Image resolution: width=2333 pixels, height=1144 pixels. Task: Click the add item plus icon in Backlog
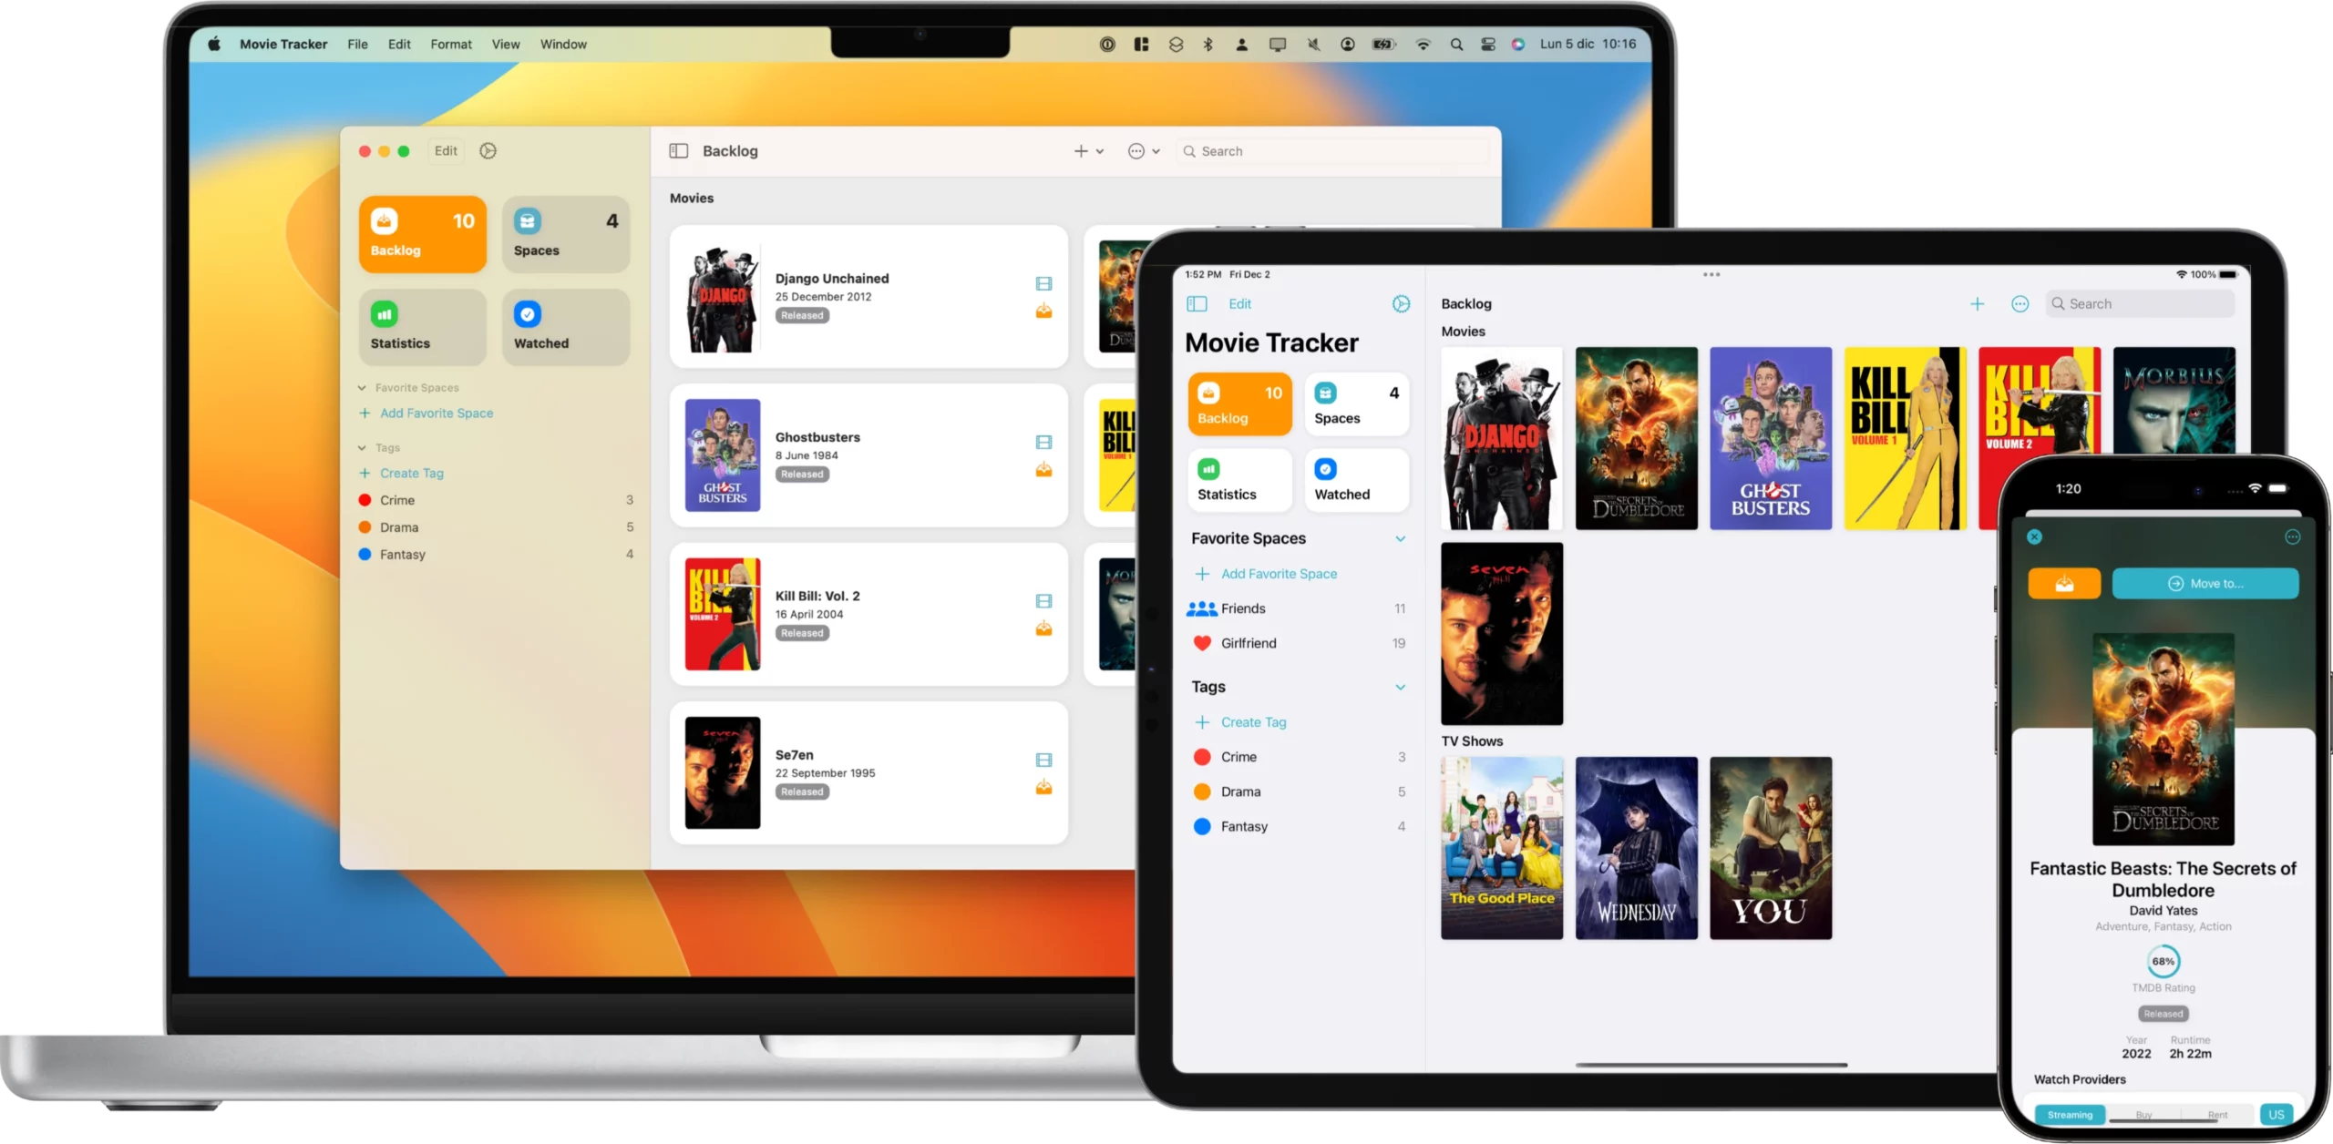coord(1082,150)
